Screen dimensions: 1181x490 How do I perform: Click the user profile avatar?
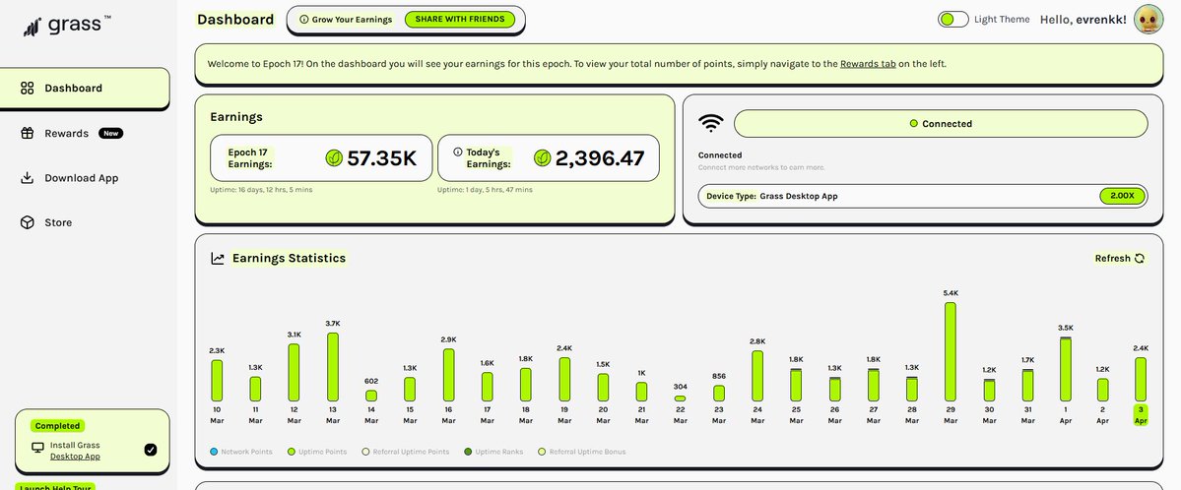coord(1148,19)
